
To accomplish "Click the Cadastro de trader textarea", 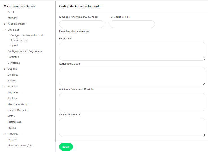I will [132, 76].
